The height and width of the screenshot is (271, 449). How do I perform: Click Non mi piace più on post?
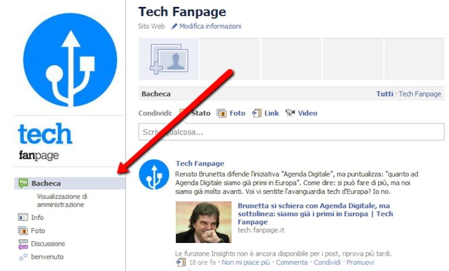[x=246, y=262]
